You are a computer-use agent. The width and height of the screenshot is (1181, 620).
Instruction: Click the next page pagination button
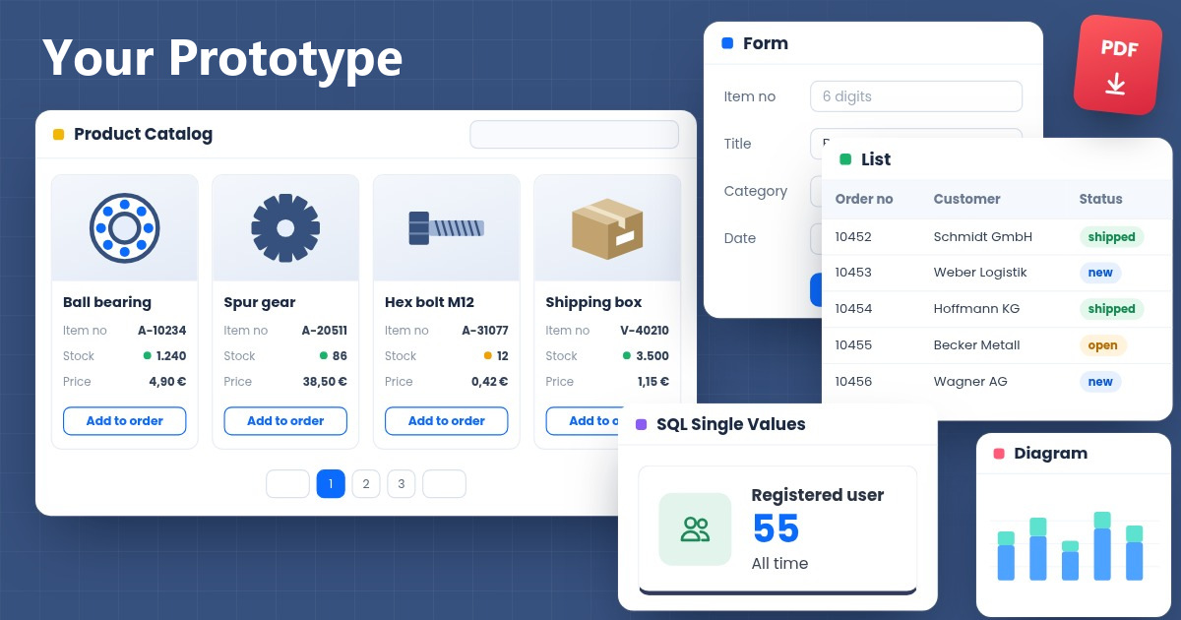pyautogui.click(x=444, y=484)
